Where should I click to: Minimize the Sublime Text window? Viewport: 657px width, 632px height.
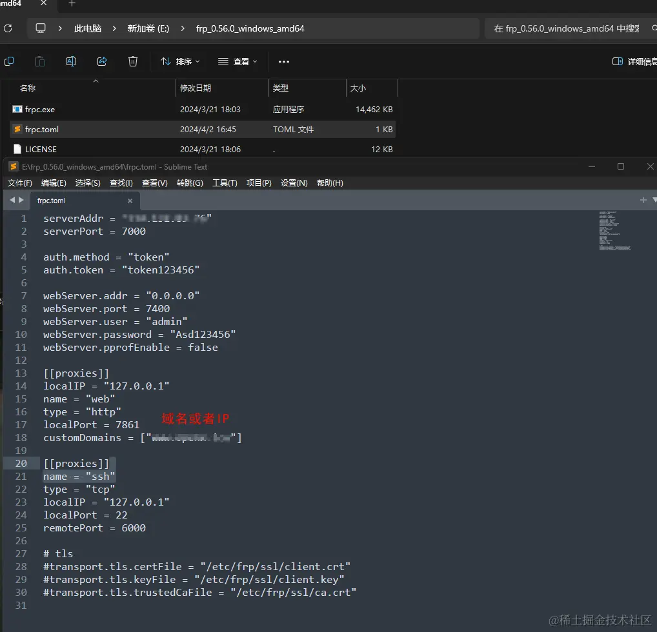[592, 166]
